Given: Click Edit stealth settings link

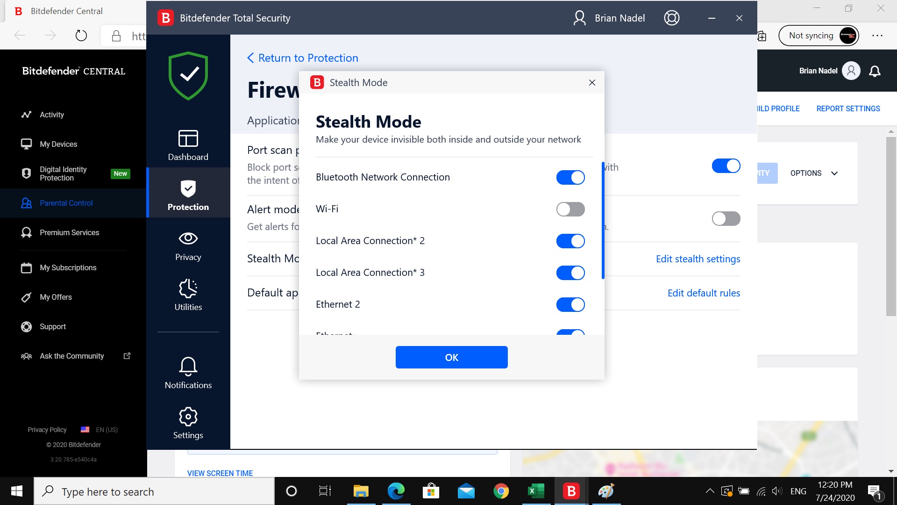Looking at the screenshot, I should (698, 259).
